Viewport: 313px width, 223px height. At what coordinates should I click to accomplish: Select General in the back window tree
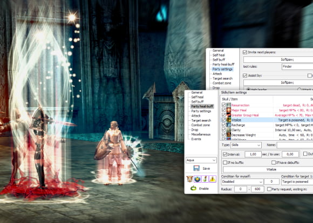[218, 51]
